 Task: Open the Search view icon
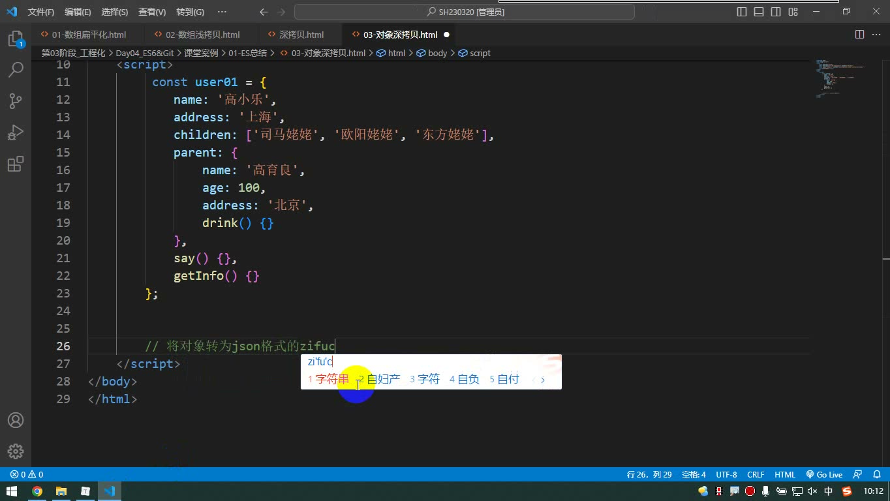pos(16,70)
